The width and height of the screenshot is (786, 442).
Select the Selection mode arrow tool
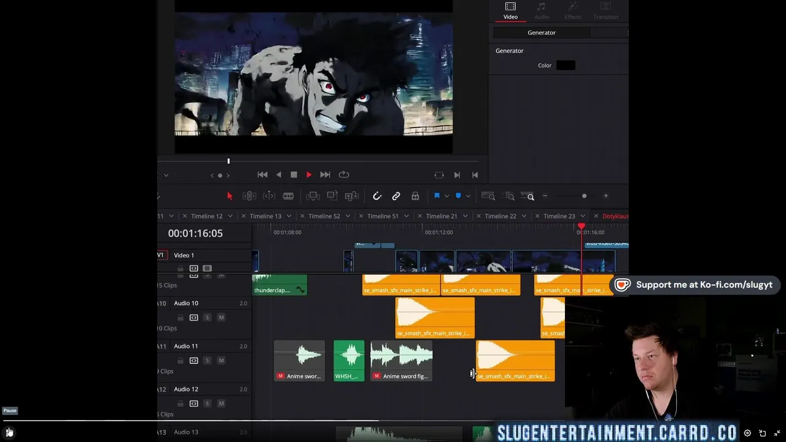230,196
